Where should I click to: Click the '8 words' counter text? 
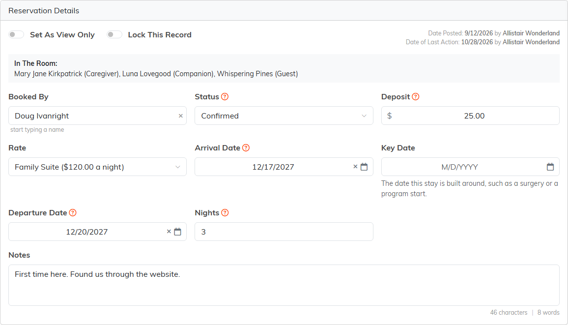[548, 312]
